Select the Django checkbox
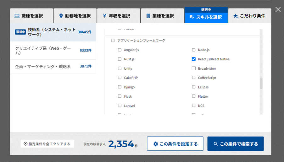 click(x=120, y=87)
